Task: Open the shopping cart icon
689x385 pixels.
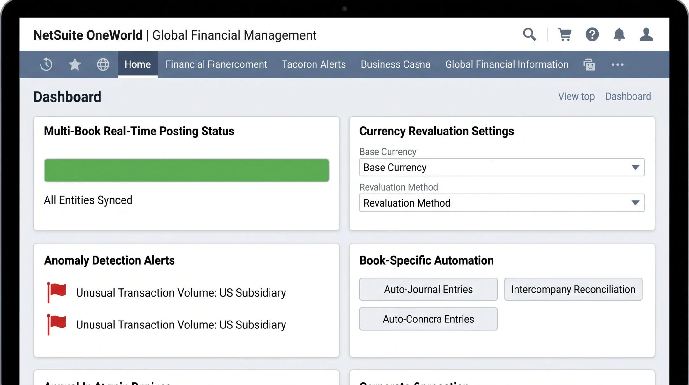Action: coord(565,34)
